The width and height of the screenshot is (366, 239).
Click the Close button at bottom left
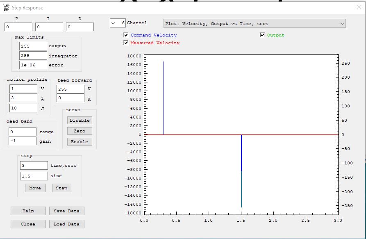pyautogui.click(x=28, y=224)
